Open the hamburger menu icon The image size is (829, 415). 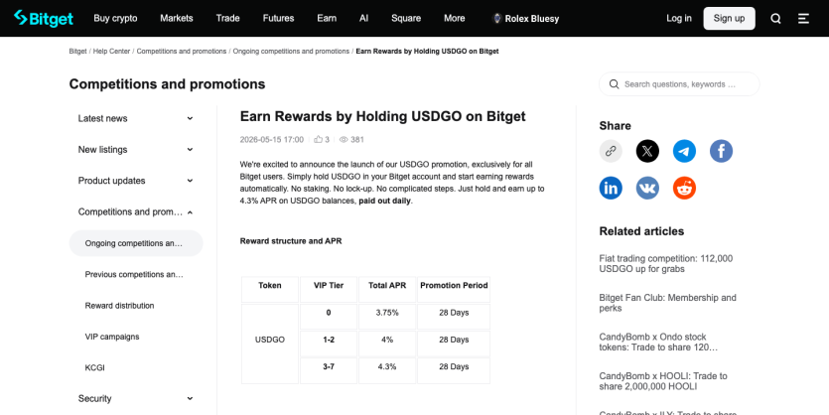803,19
